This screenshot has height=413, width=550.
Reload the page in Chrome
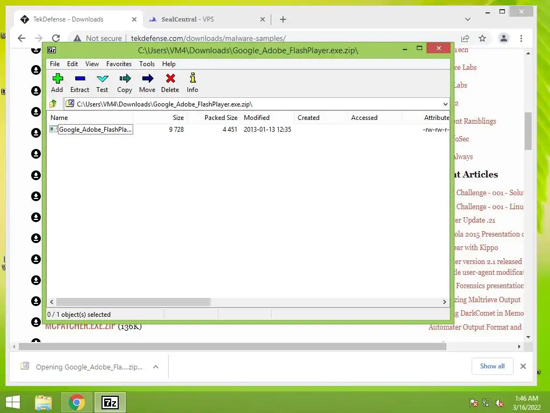(x=56, y=38)
